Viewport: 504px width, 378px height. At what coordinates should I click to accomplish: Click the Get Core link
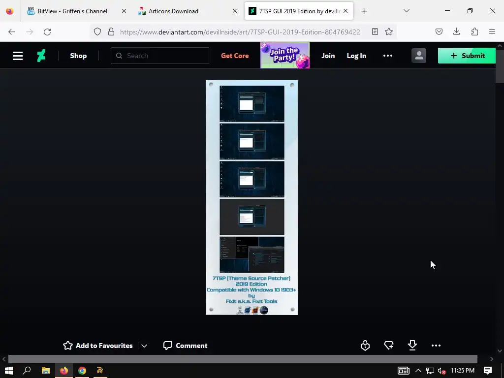[x=235, y=56]
